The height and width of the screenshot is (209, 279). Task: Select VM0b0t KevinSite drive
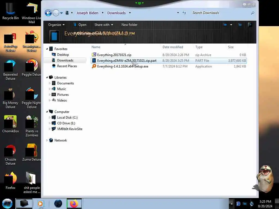pyautogui.click(x=69, y=129)
